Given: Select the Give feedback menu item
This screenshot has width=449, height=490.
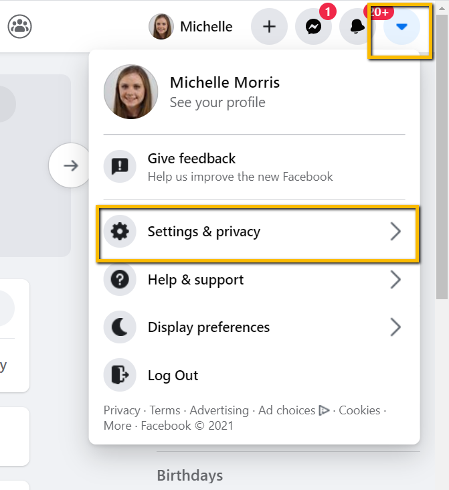Looking at the screenshot, I should 254,167.
